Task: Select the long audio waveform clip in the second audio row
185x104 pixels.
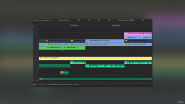Action: coord(105,66)
